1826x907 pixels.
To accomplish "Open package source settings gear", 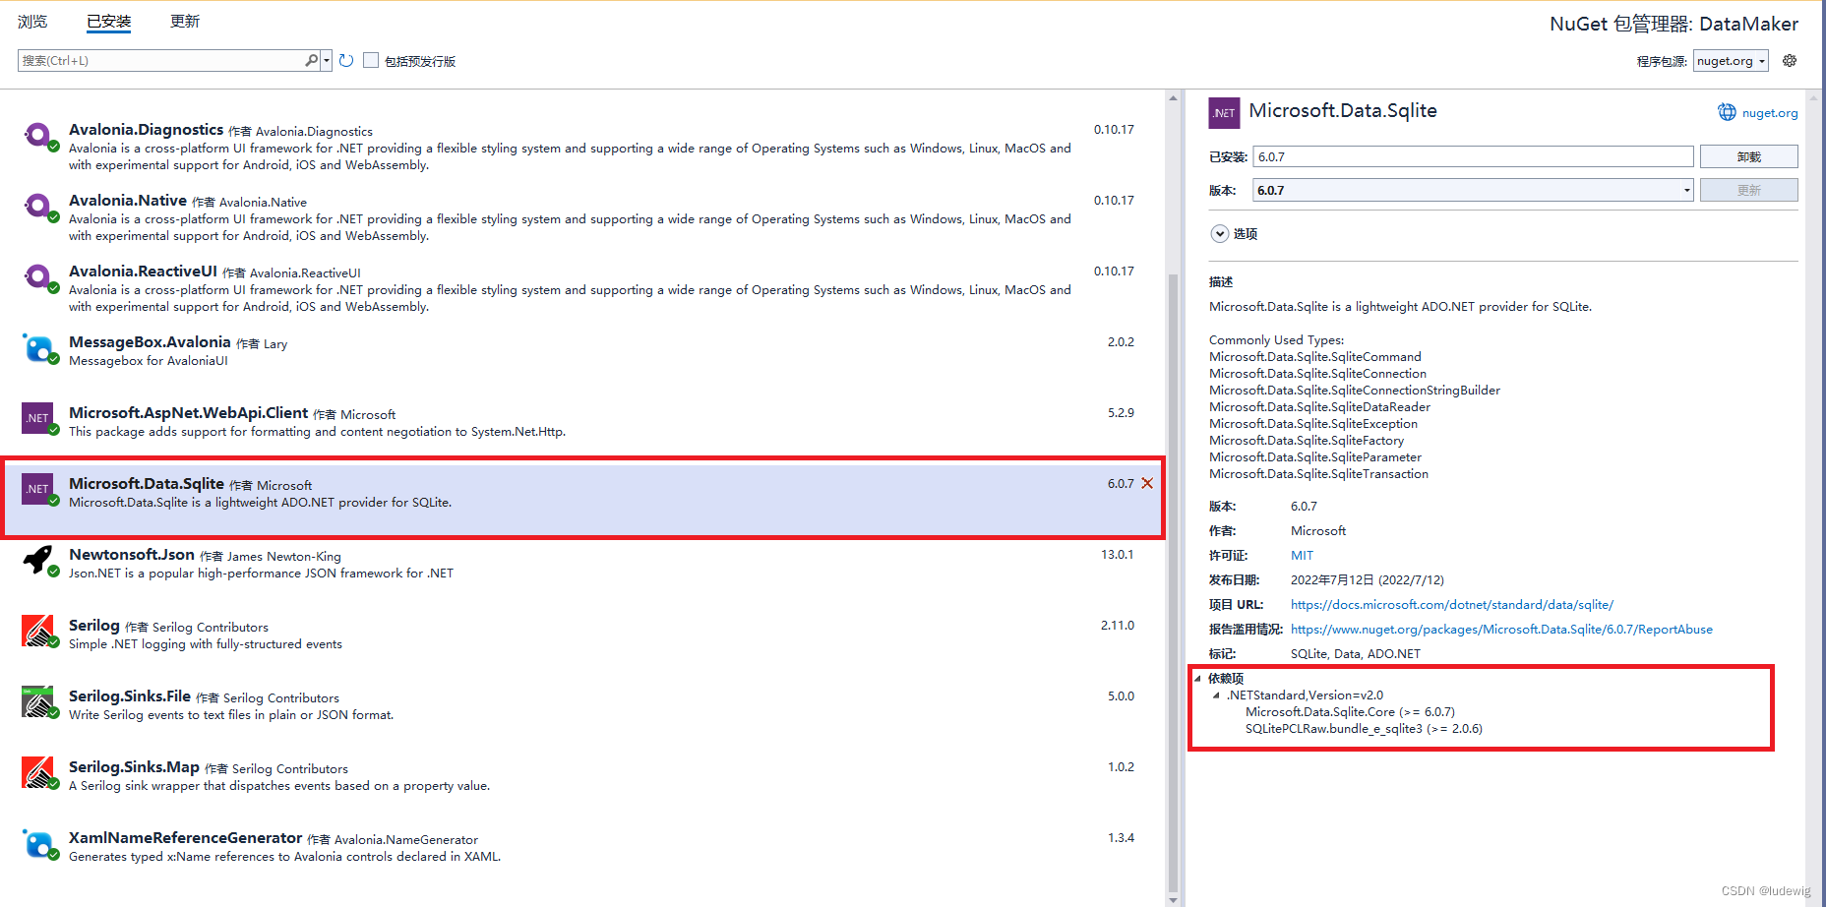I will pyautogui.click(x=1790, y=61).
